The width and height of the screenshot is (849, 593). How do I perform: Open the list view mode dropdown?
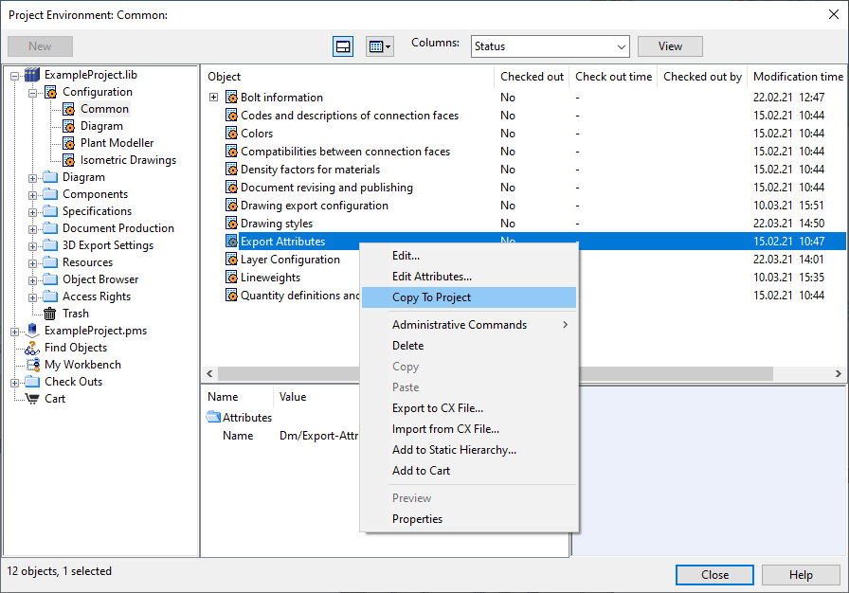pyautogui.click(x=379, y=46)
